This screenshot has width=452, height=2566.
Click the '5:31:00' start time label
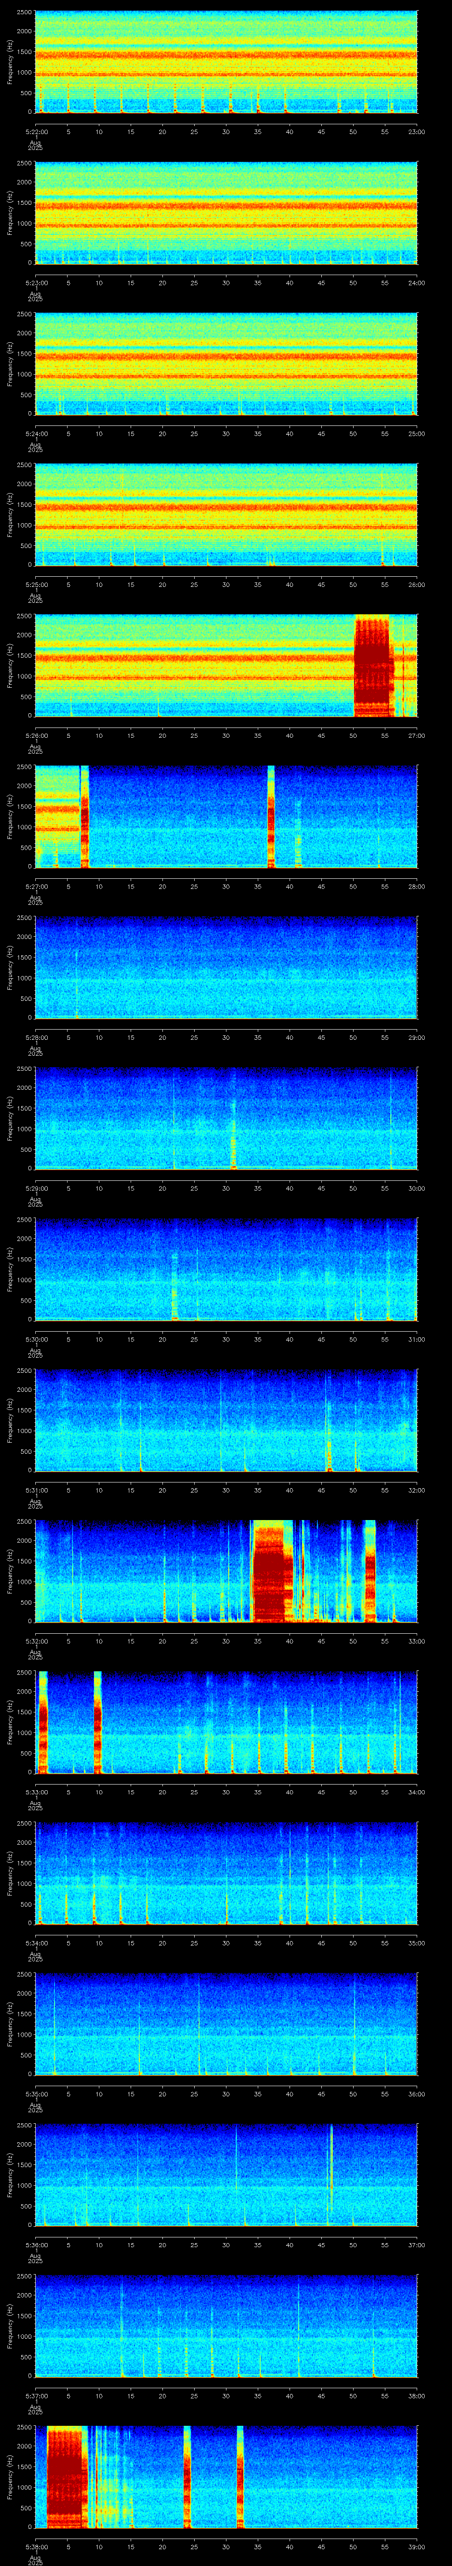37,1490
